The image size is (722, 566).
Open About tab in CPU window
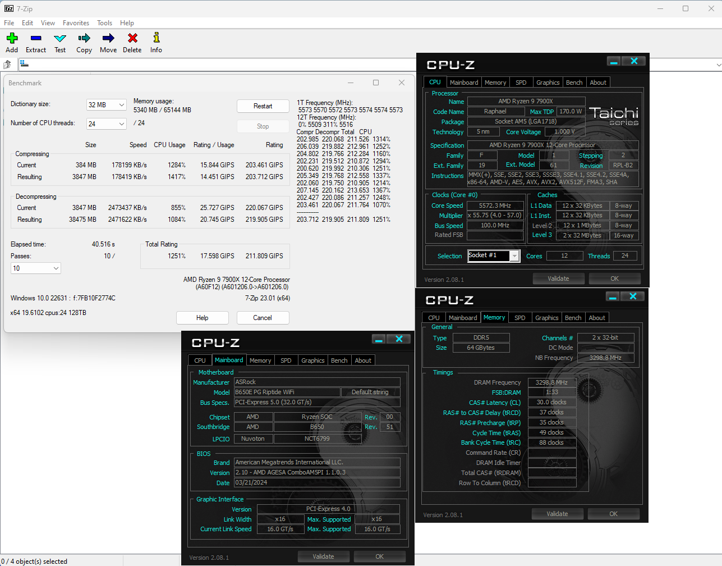point(598,83)
